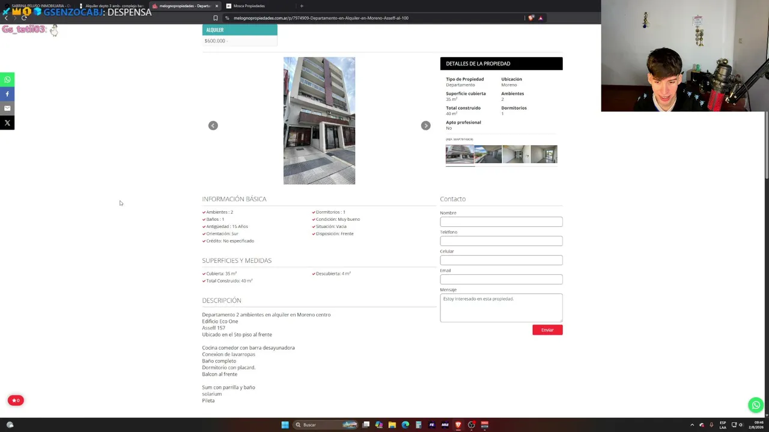Open File Explorer from the taskbar
This screenshot has height=432, width=769.
coord(392,425)
